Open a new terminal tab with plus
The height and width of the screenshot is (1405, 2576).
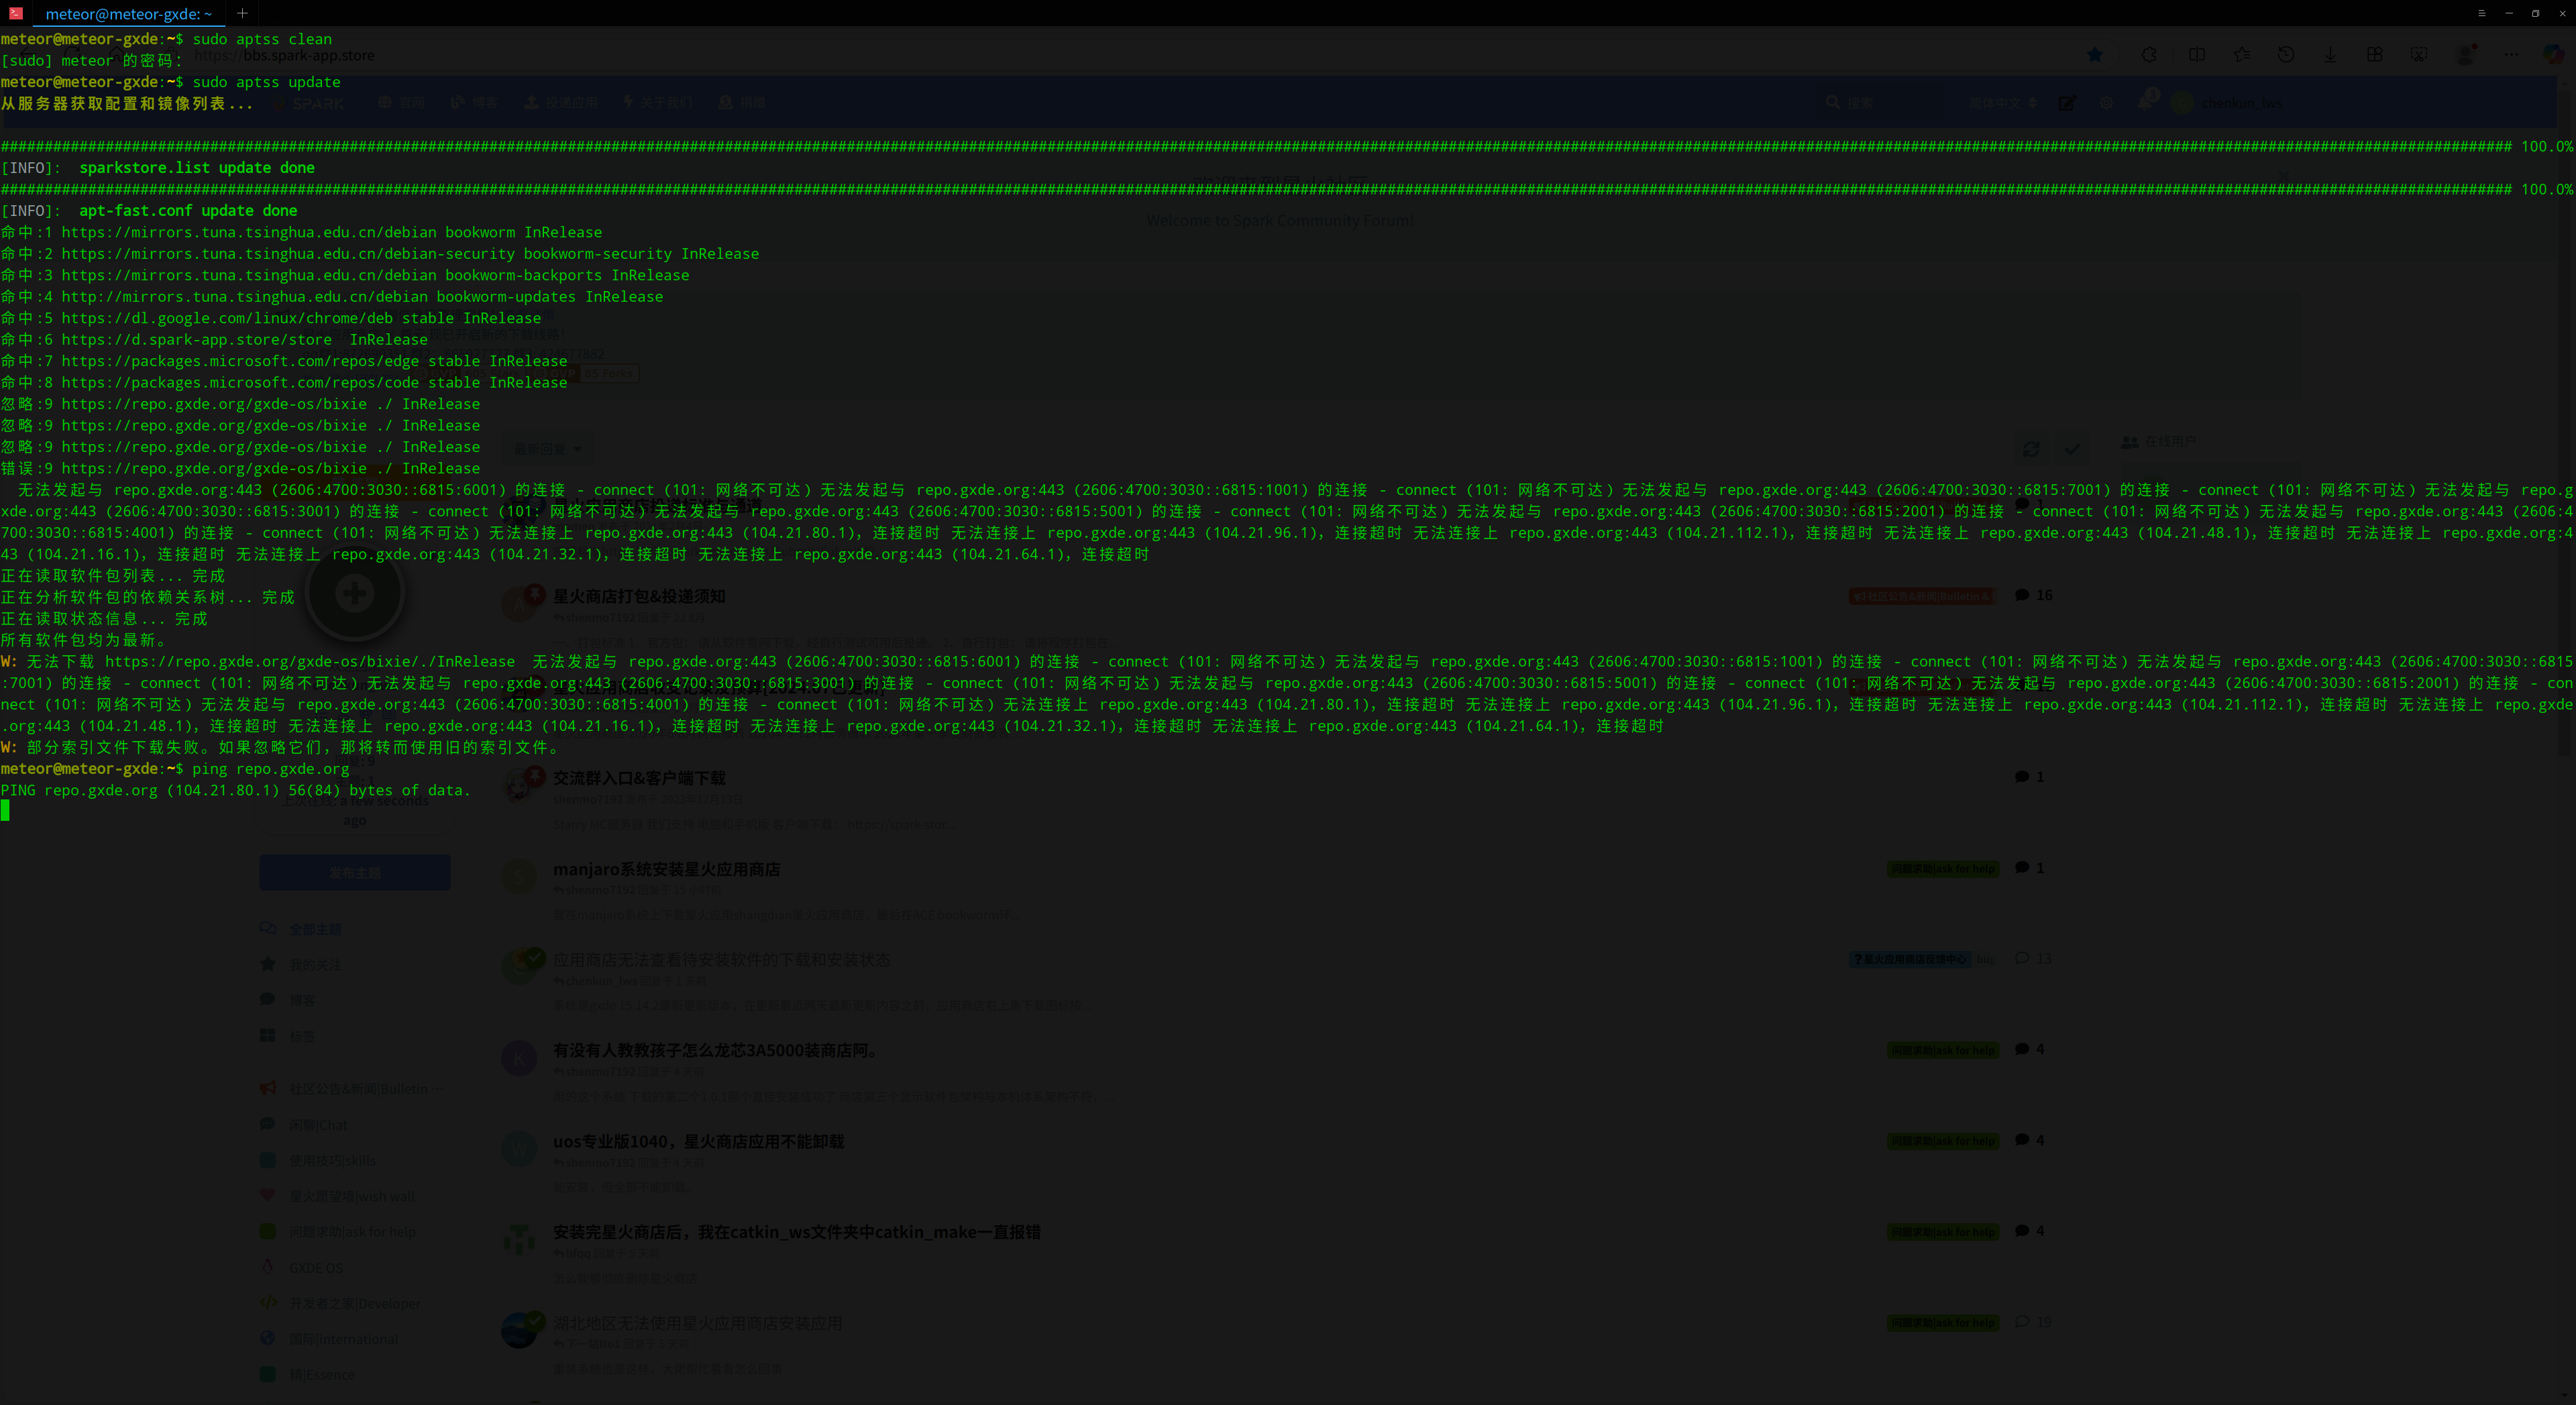click(242, 13)
